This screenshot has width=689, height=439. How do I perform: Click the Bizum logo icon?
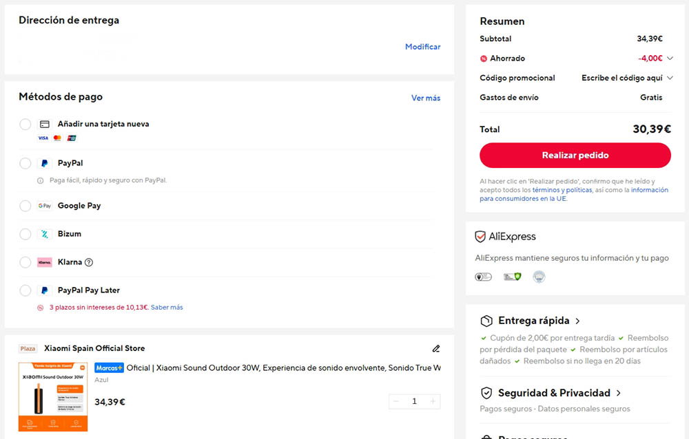tap(44, 234)
